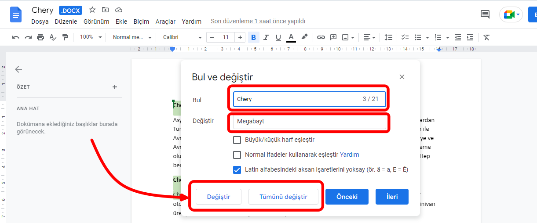Check Normal ifadeler kullanarak eşleştir box
Image resolution: width=537 pixels, height=223 pixels.
click(x=237, y=155)
